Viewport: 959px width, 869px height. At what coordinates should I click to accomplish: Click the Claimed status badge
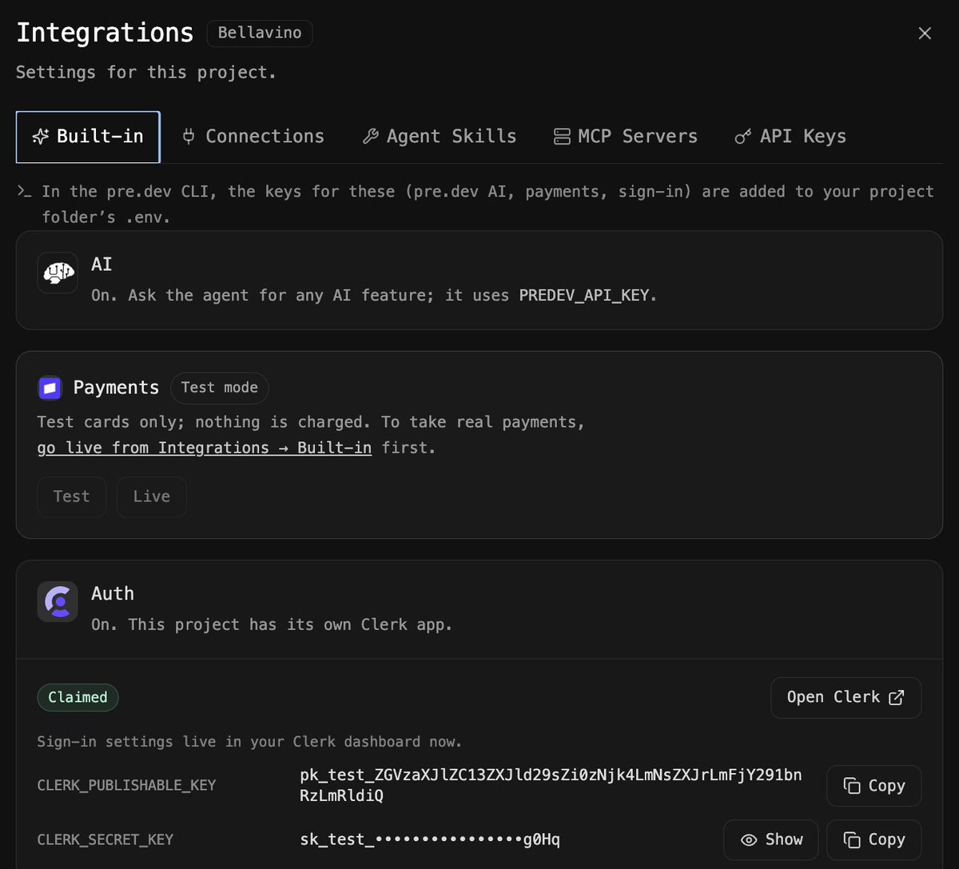(78, 697)
